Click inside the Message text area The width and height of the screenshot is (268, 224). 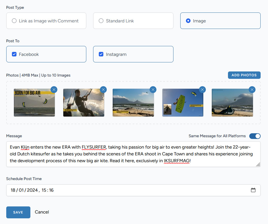(131, 154)
